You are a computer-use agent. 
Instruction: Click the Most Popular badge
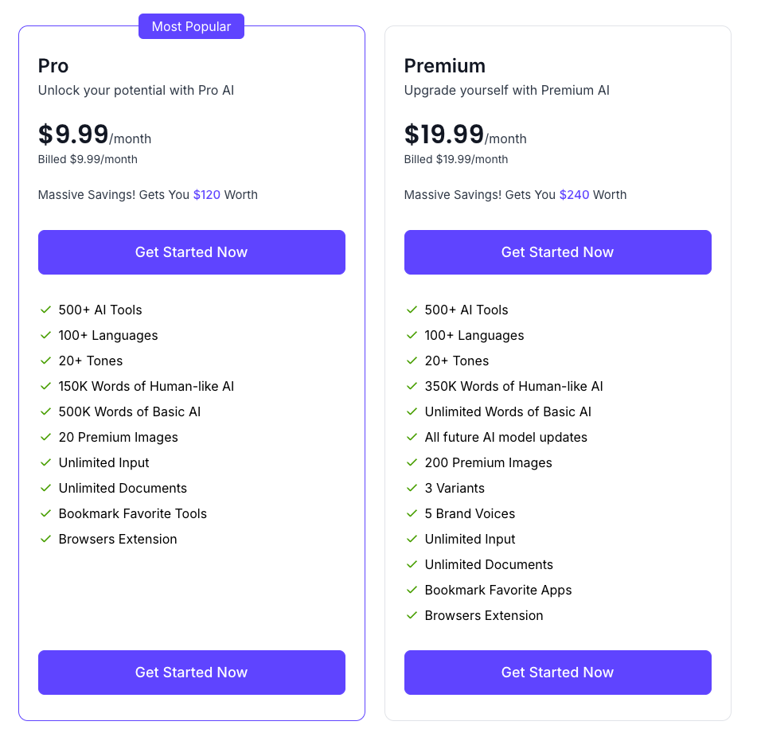point(191,26)
